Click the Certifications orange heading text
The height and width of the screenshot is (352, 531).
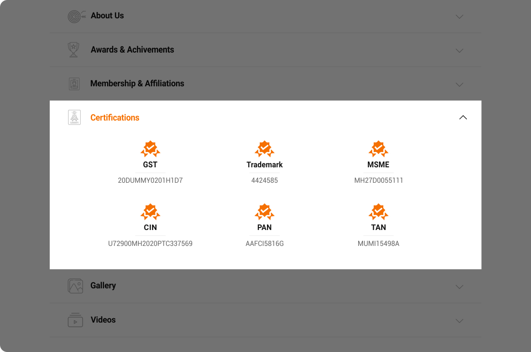pyautogui.click(x=115, y=118)
